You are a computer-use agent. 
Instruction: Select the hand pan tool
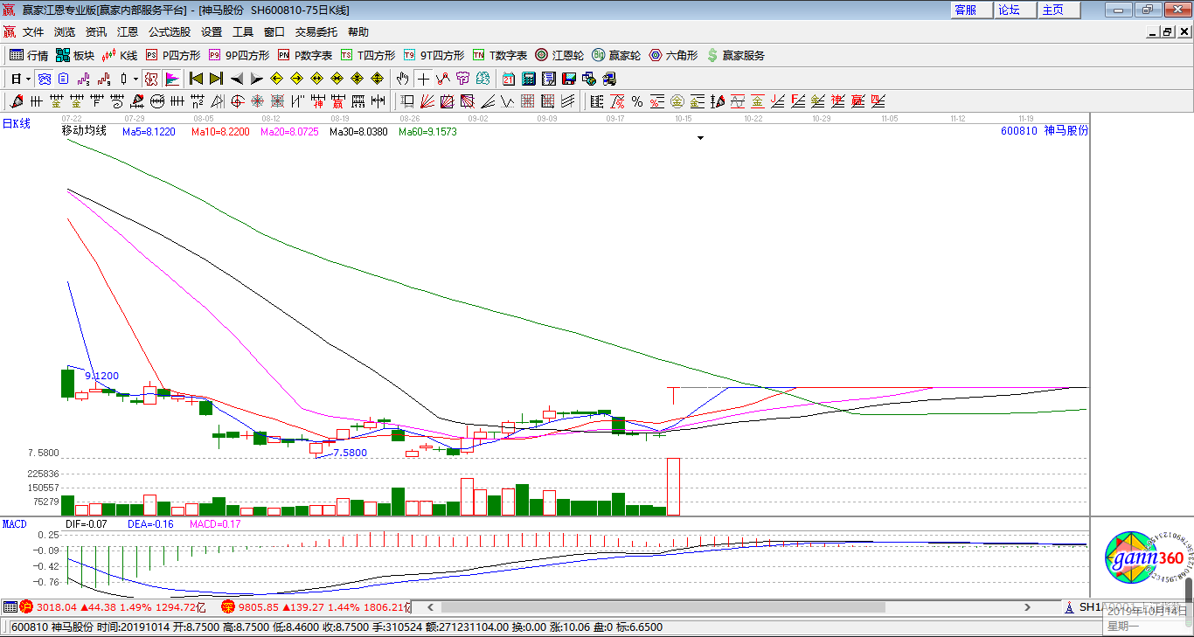click(402, 79)
